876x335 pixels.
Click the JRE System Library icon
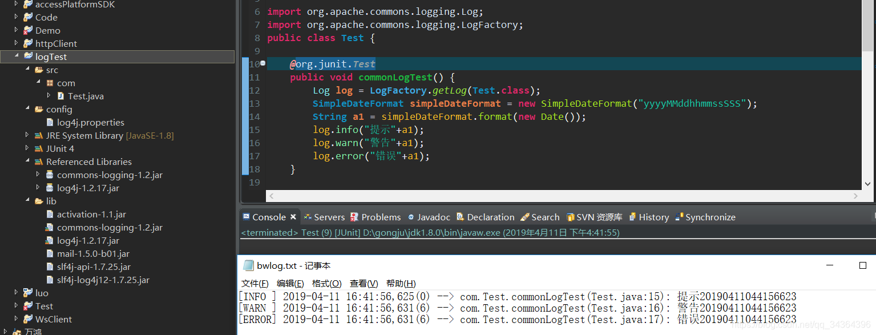click(x=39, y=135)
